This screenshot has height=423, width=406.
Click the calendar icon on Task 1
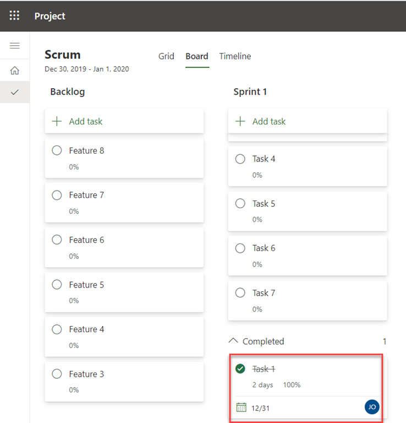coord(241,408)
